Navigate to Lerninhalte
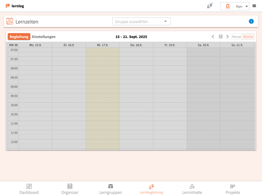262x196 pixels. [192, 189]
